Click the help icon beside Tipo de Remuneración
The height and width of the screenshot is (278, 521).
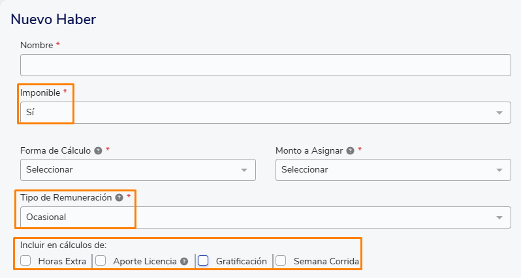pyautogui.click(x=119, y=198)
